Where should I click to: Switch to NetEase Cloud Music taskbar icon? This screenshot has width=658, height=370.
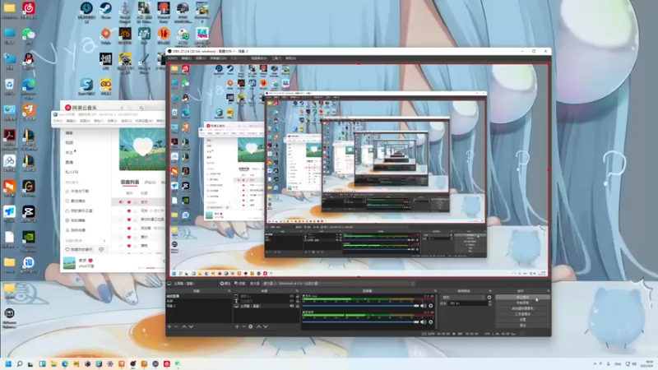[x=167, y=363]
